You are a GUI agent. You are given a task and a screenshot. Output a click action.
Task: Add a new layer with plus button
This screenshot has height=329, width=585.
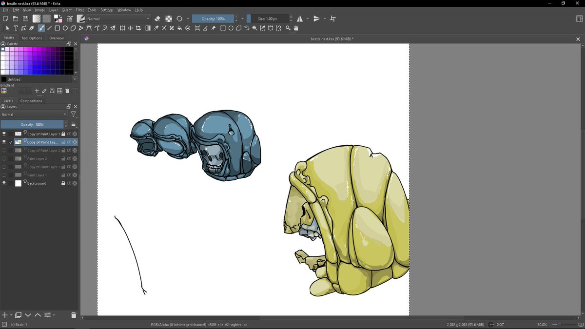pyautogui.click(x=4, y=315)
